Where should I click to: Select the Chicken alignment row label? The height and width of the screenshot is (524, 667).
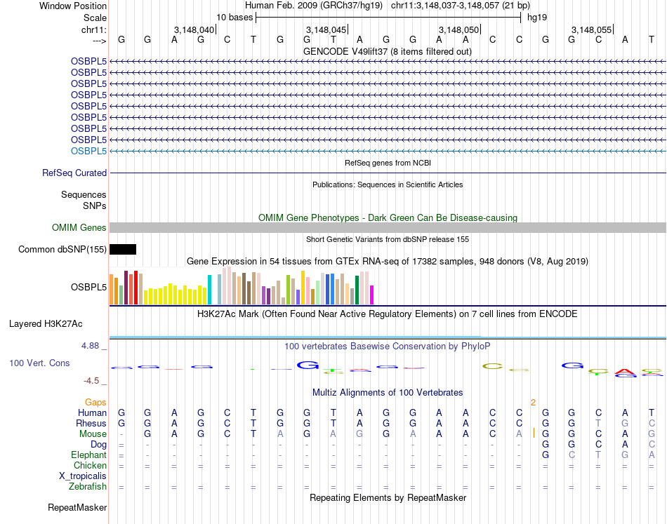pyautogui.click(x=90, y=465)
